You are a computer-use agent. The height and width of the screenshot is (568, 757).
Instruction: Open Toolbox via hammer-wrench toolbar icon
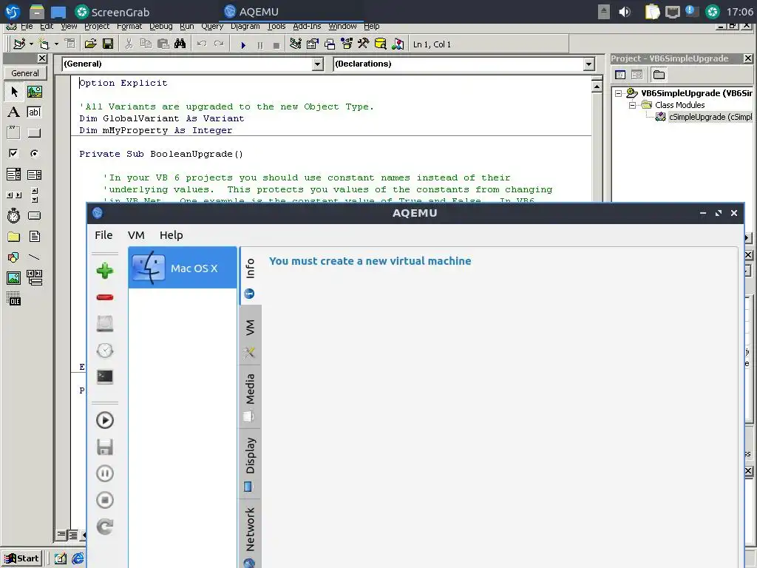click(364, 44)
